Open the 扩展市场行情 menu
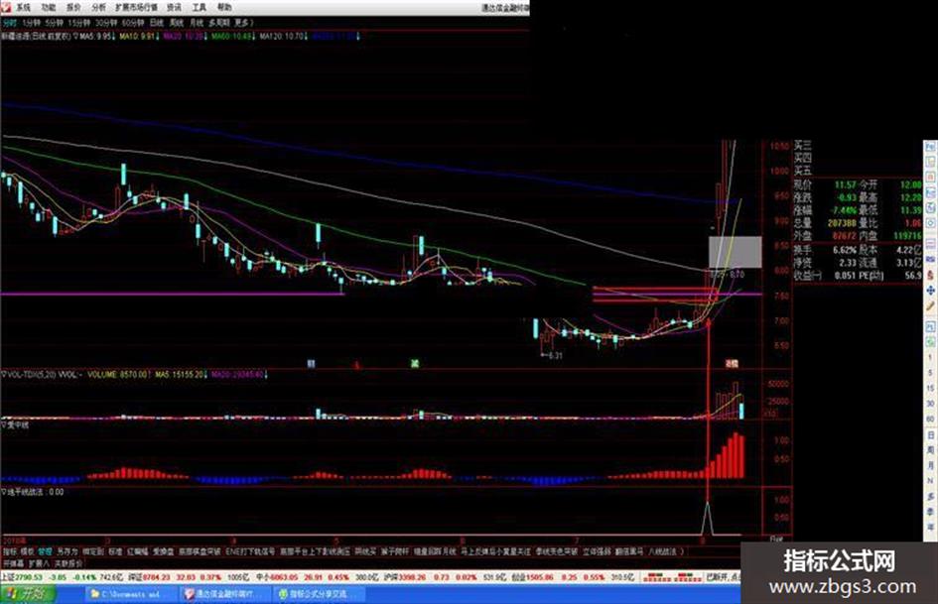 click(x=136, y=7)
